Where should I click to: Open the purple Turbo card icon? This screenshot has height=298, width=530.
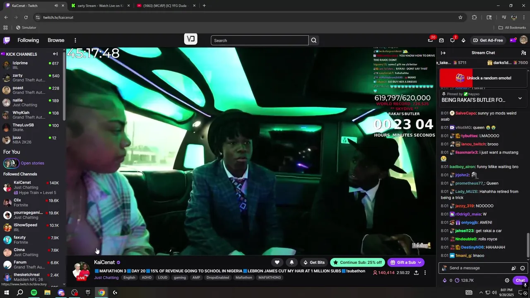click(513, 40)
